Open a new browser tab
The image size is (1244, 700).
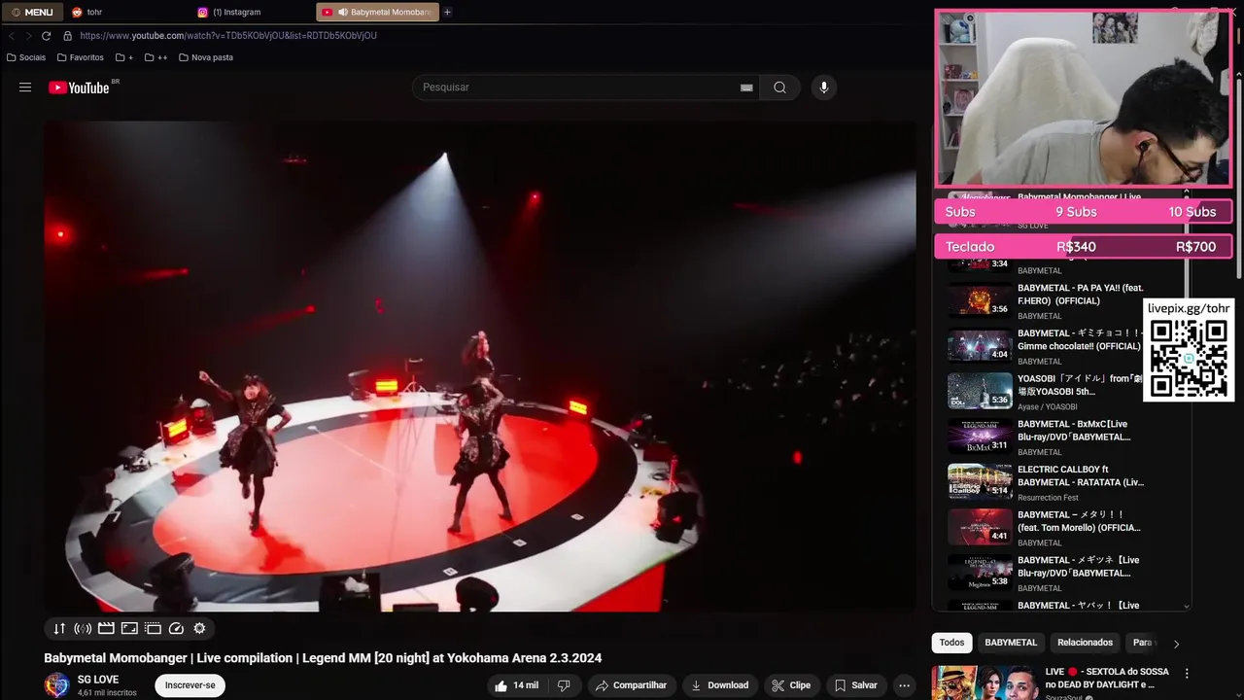[447, 13]
